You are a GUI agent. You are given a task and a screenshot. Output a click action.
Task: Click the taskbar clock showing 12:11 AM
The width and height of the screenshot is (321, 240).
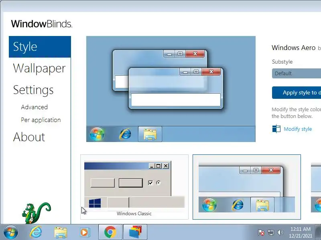(300, 232)
